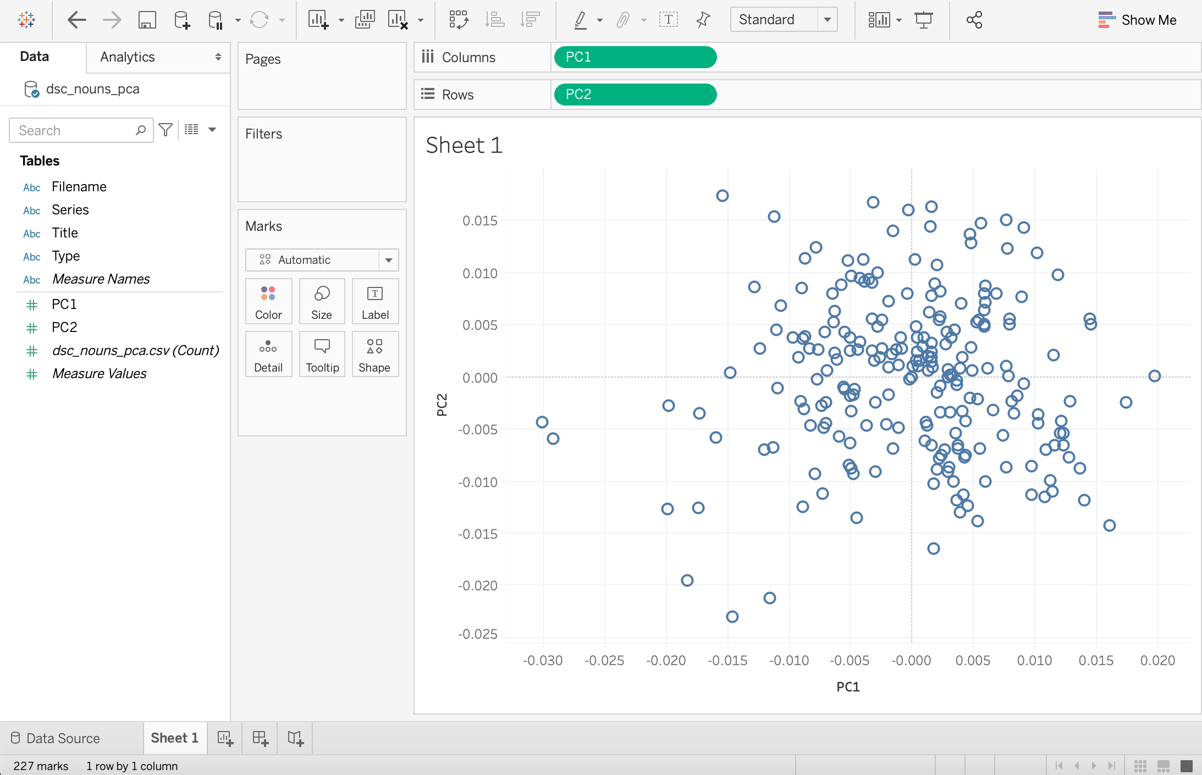This screenshot has width=1202, height=775.
Task: Open the Standard fit dropdown
Action: (828, 19)
